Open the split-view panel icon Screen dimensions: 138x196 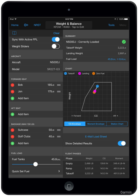(x=14, y=33)
